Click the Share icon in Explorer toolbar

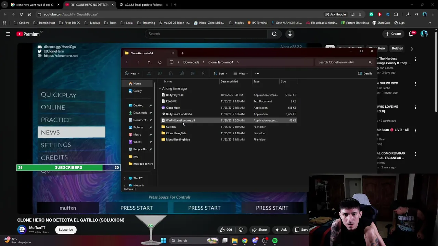click(x=193, y=73)
